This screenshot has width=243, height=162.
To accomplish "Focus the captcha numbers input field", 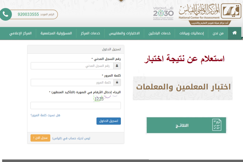I will 76,106.
